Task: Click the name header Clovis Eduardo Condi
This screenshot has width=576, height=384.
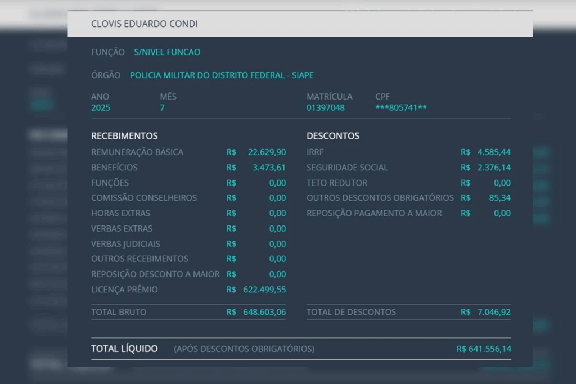Action: (145, 24)
